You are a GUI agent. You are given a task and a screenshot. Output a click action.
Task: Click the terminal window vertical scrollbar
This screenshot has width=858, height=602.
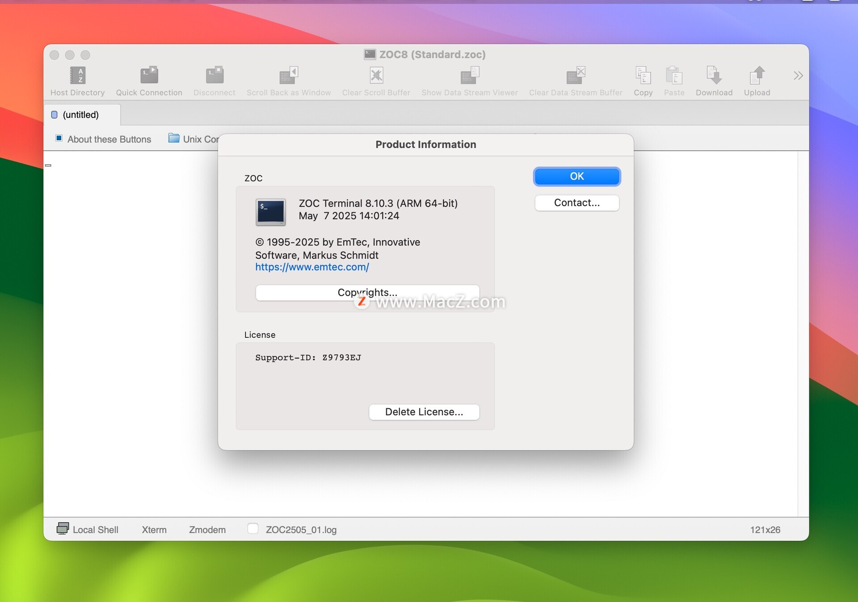[803, 334]
